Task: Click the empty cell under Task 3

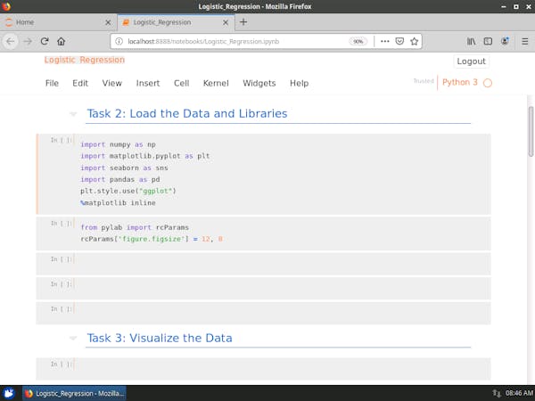Action: [265, 369]
